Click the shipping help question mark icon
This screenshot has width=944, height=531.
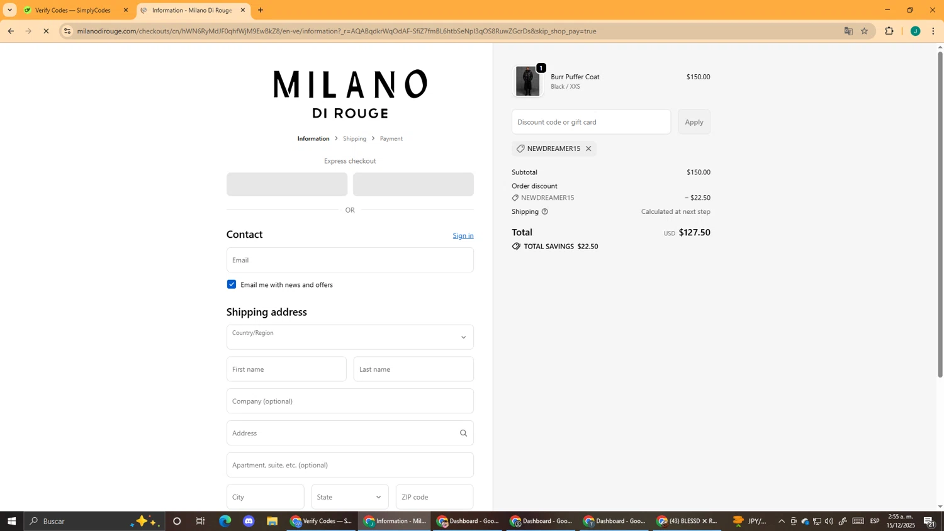tap(545, 211)
